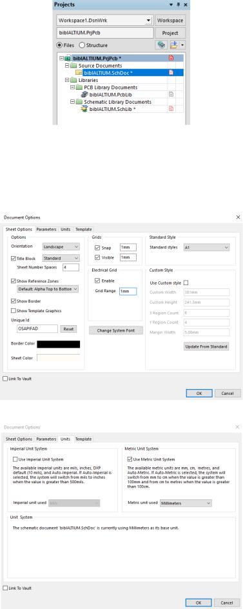This screenshot has width=243, height=609.
Task: Click the Workspace button
Action: (x=170, y=21)
